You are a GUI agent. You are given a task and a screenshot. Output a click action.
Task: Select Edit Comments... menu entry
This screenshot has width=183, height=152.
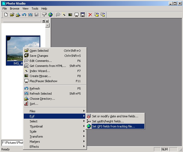point(55,61)
